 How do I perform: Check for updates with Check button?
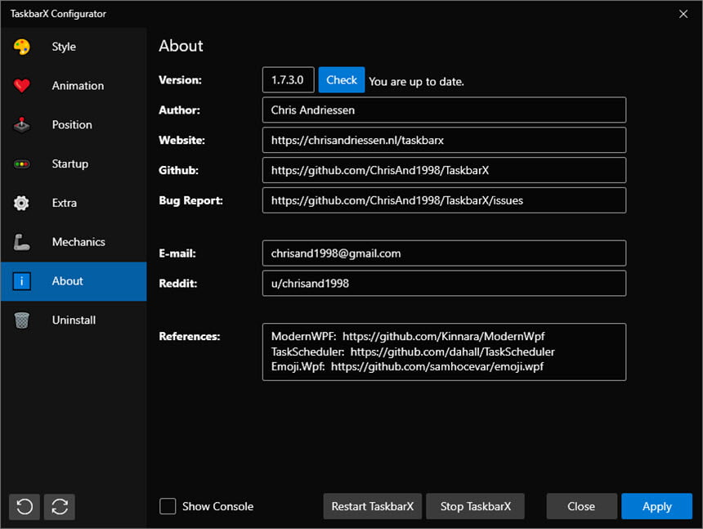342,80
